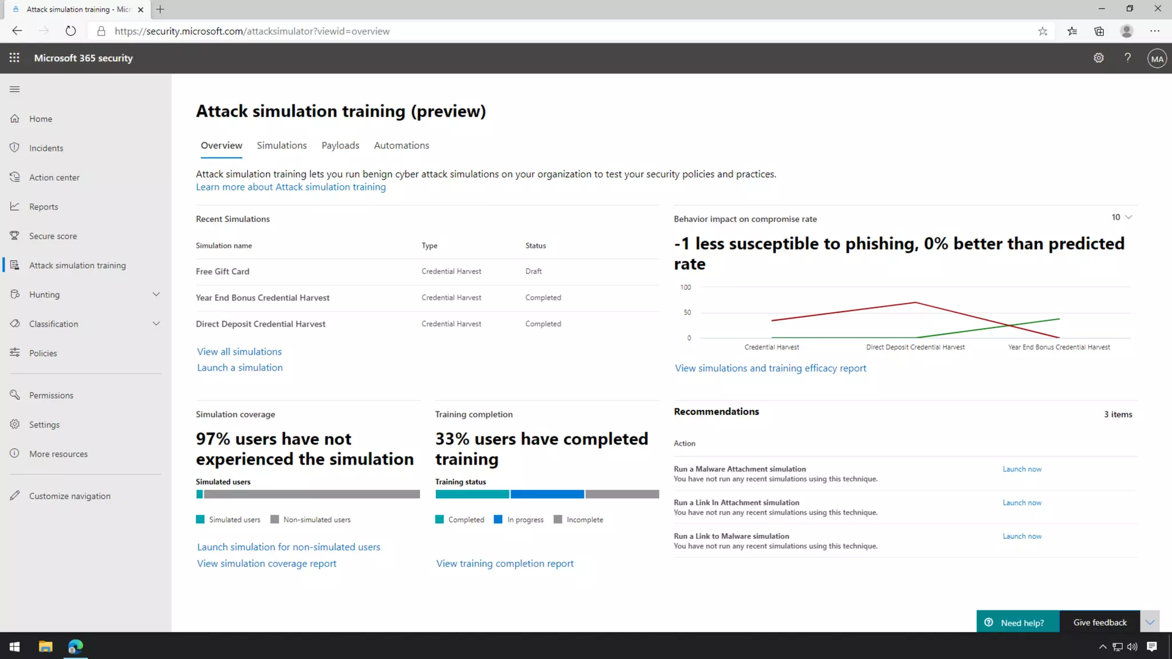Click the Reports chart icon

15,207
